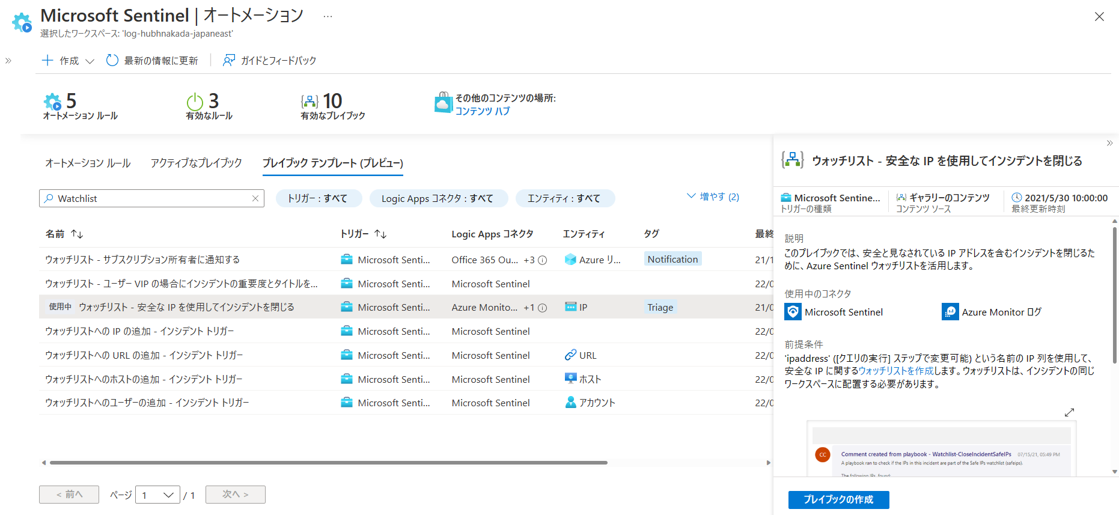The width and height of the screenshot is (1119, 515).
Task: Select ウォッチリストへの IP の追加 row
Action: [406, 331]
